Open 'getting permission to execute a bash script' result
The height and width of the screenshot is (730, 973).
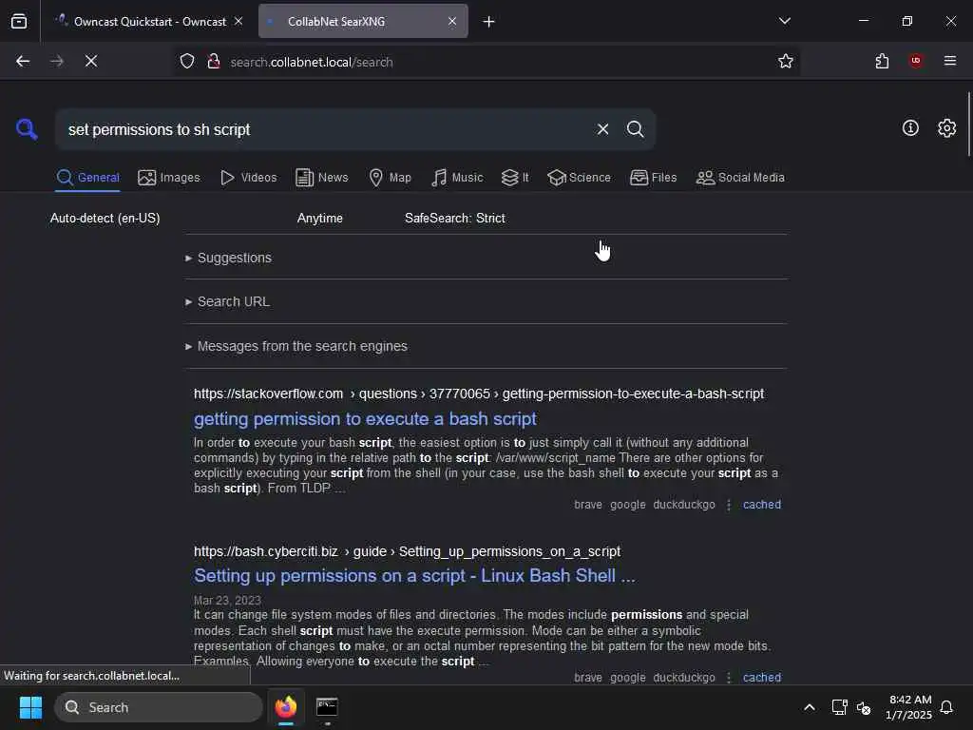tap(365, 419)
